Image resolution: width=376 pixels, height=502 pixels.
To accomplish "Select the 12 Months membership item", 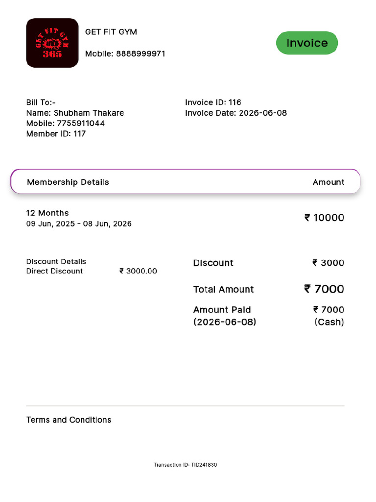I will 47,213.
